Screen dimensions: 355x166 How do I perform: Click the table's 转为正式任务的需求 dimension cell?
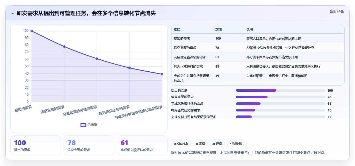tap(188, 67)
